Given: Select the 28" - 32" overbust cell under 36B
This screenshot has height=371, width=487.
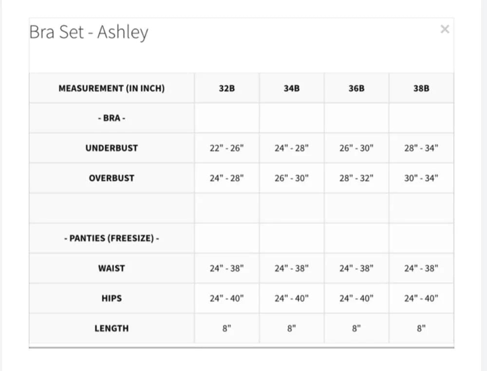Looking at the screenshot, I should click(356, 178).
